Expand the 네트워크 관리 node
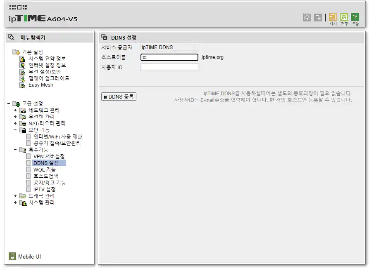Image resolution: width=381 pixels, height=273 pixels. click(x=15, y=110)
